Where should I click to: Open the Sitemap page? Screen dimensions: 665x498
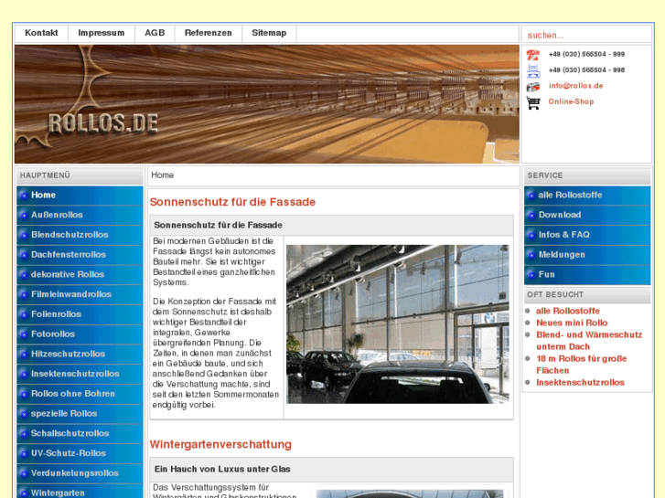pos(269,33)
